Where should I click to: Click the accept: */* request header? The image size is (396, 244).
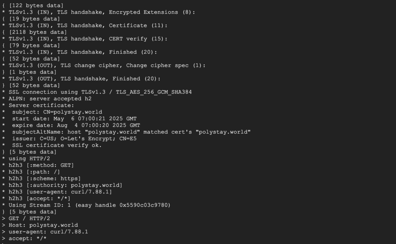pyautogui.click(x=24, y=239)
